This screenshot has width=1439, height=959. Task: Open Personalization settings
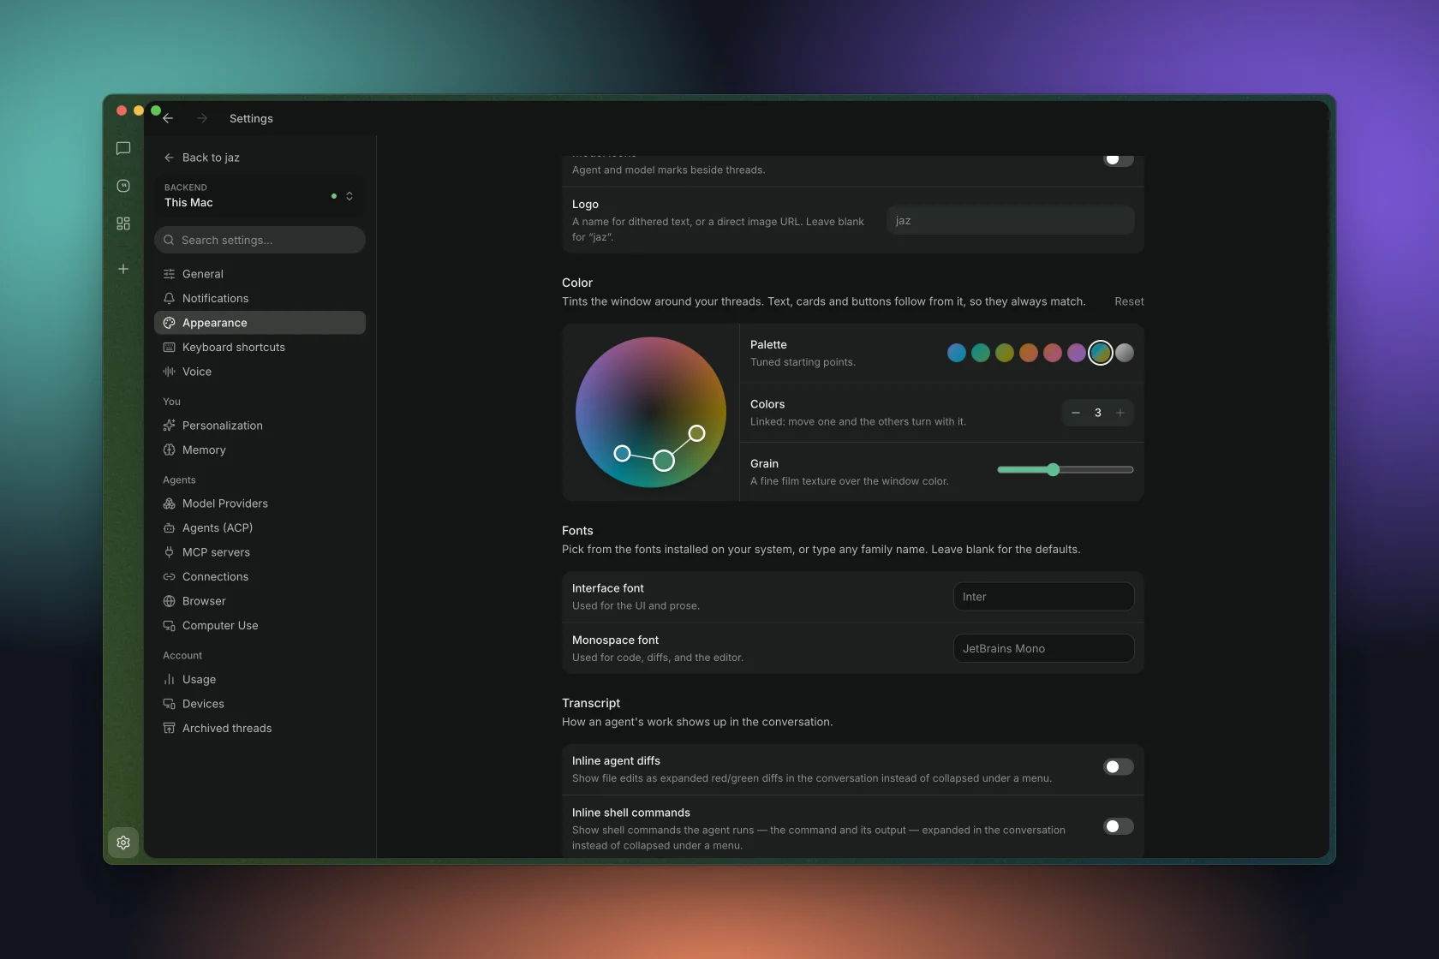[x=260, y=426]
